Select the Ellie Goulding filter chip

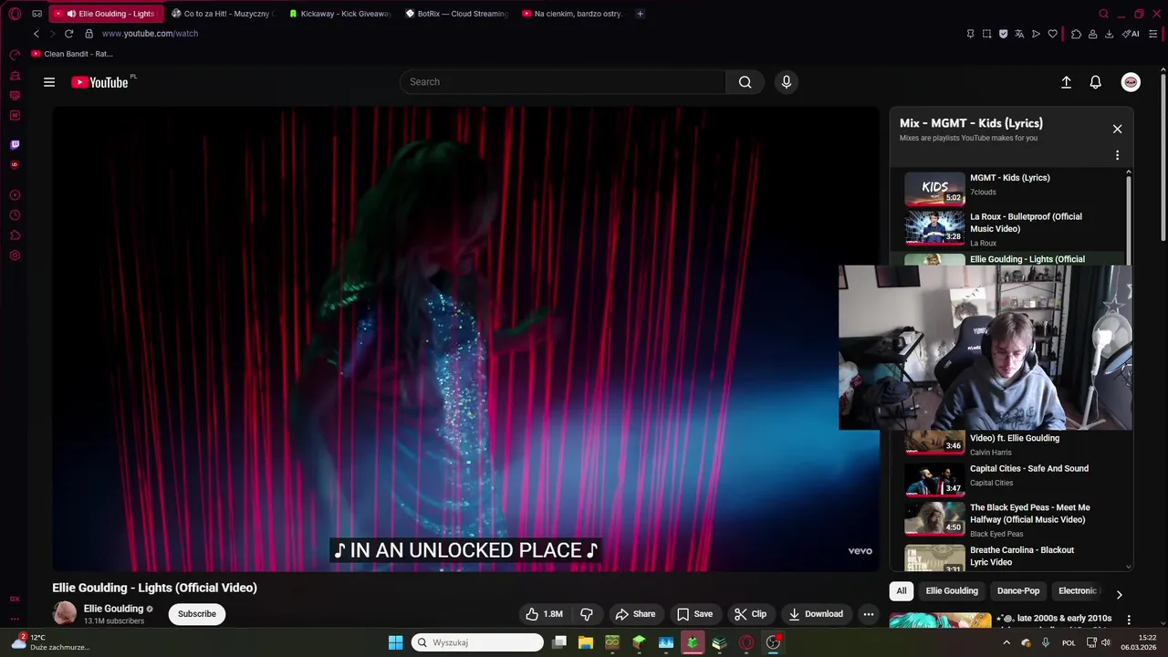pos(952,591)
